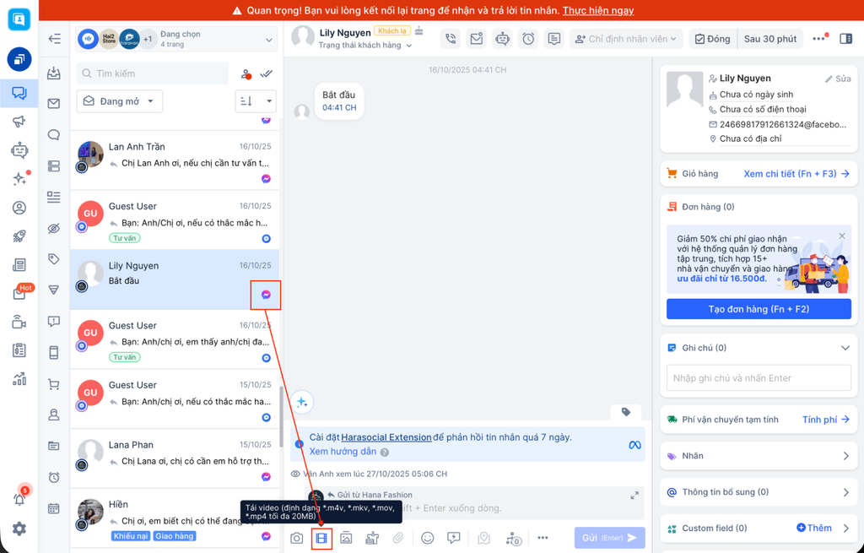Mark conversation closed with Đóng checkbox button
The height and width of the screenshot is (553, 864).
[x=712, y=39]
